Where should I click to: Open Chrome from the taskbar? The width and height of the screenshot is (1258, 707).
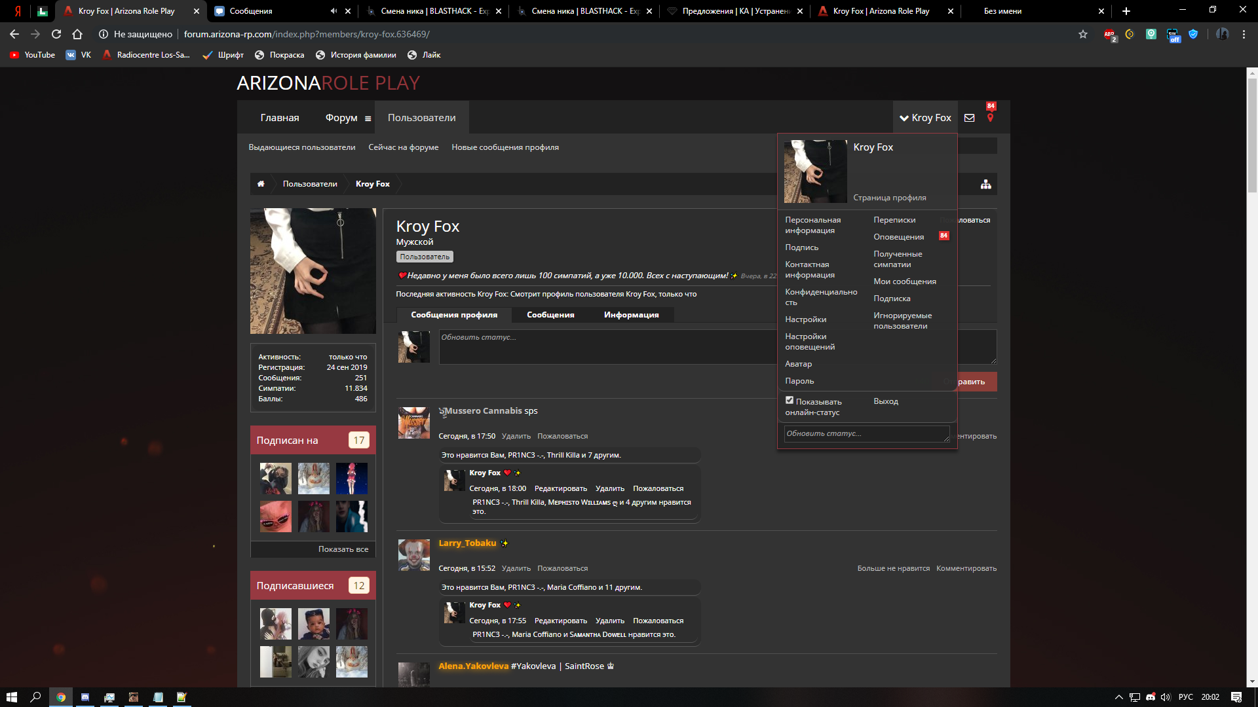pyautogui.click(x=61, y=697)
